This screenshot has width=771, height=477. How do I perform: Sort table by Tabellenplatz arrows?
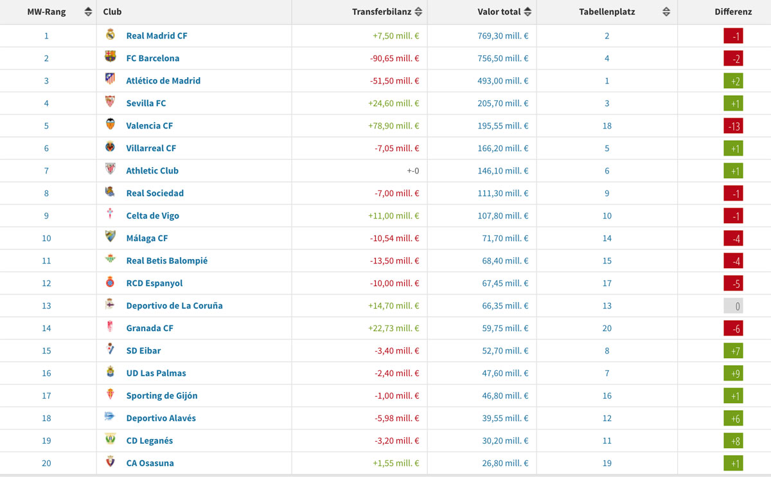click(x=666, y=12)
